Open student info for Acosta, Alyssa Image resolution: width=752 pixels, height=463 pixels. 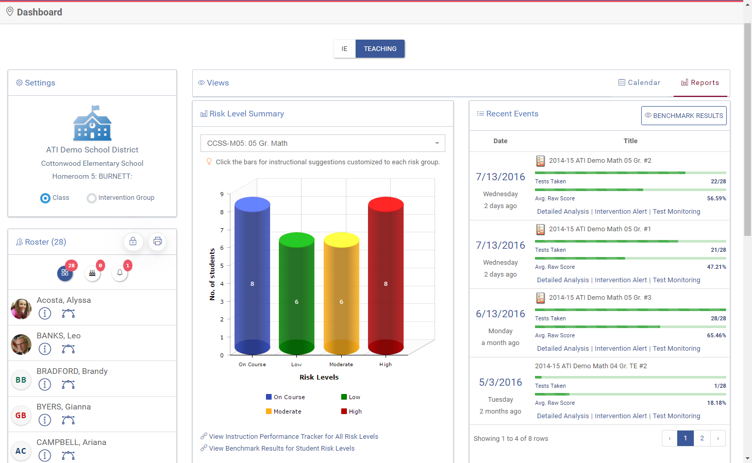click(45, 313)
